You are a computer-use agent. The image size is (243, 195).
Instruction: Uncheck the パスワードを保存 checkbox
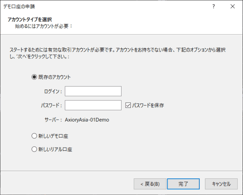[x=128, y=105]
